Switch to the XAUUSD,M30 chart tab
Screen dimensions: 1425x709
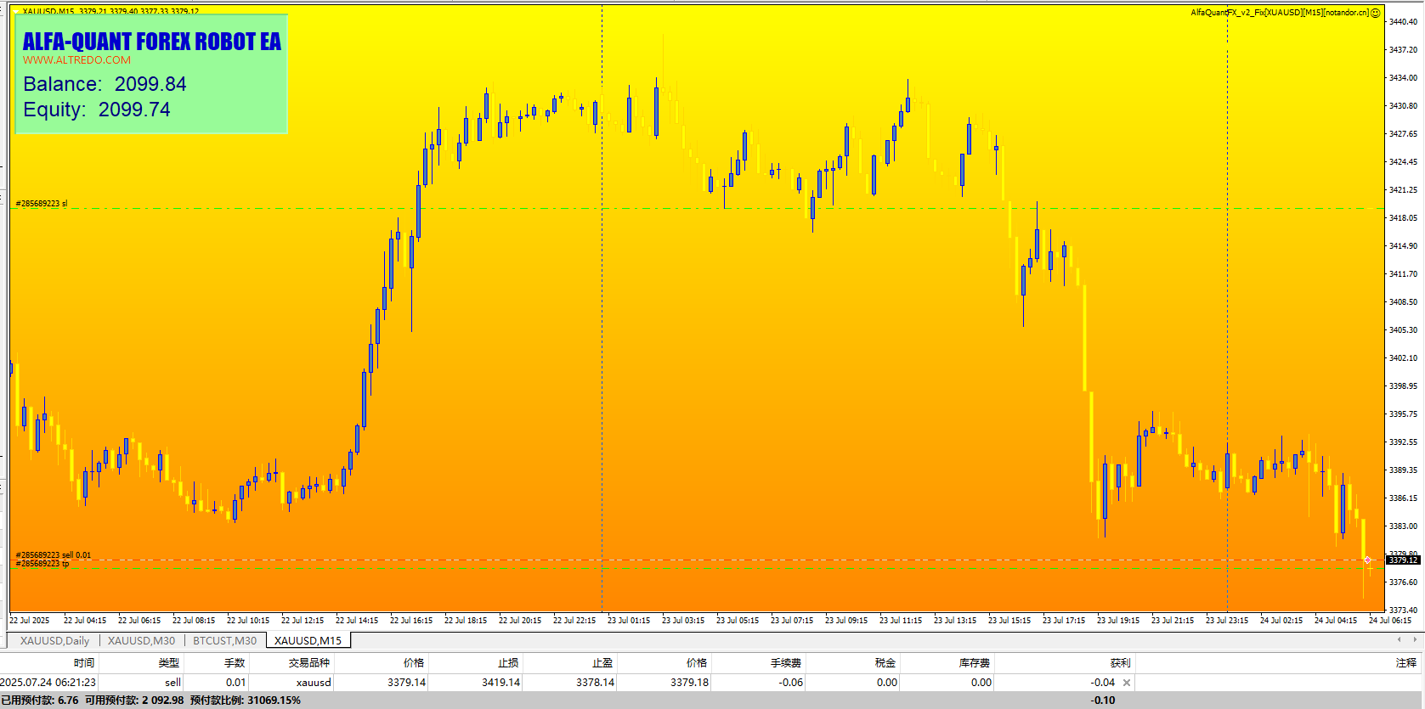point(141,641)
